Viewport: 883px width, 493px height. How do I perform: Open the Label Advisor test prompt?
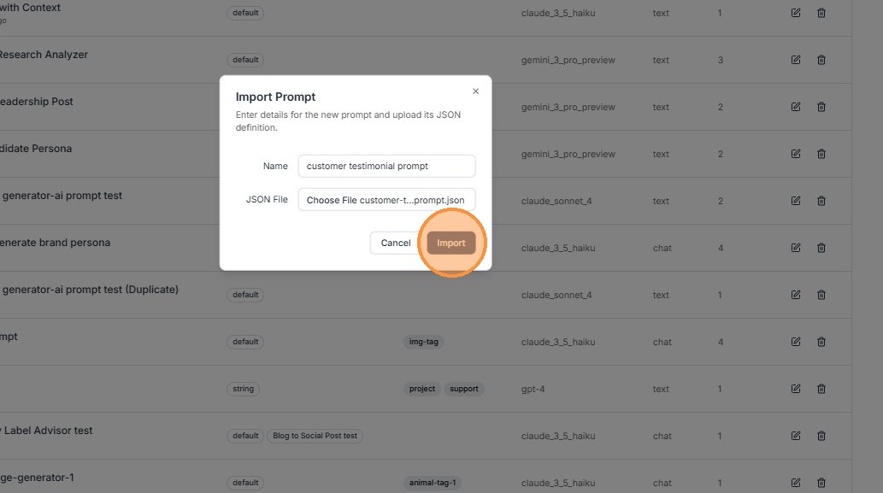(x=46, y=431)
